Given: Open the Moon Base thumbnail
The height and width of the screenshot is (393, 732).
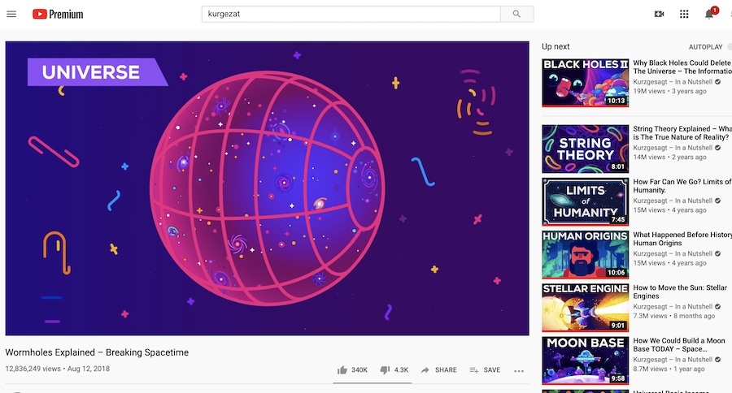Looking at the screenshot, I should [585, 361].
